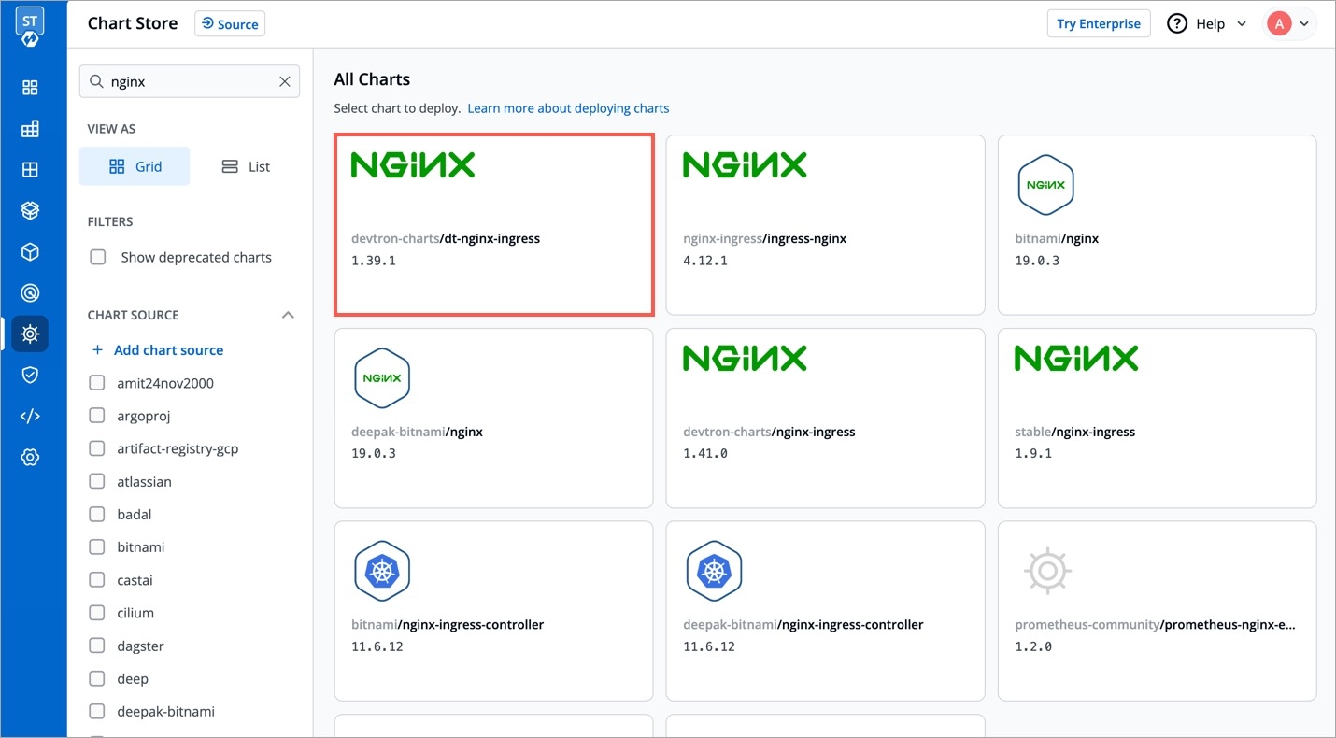Click the plus icon for Add chart source
Screen dimensions: 1336x738
[96, 350]
